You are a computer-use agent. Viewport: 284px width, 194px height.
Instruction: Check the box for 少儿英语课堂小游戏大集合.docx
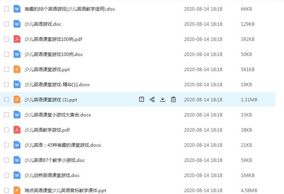pyautogui.click(x=7, y=115)
